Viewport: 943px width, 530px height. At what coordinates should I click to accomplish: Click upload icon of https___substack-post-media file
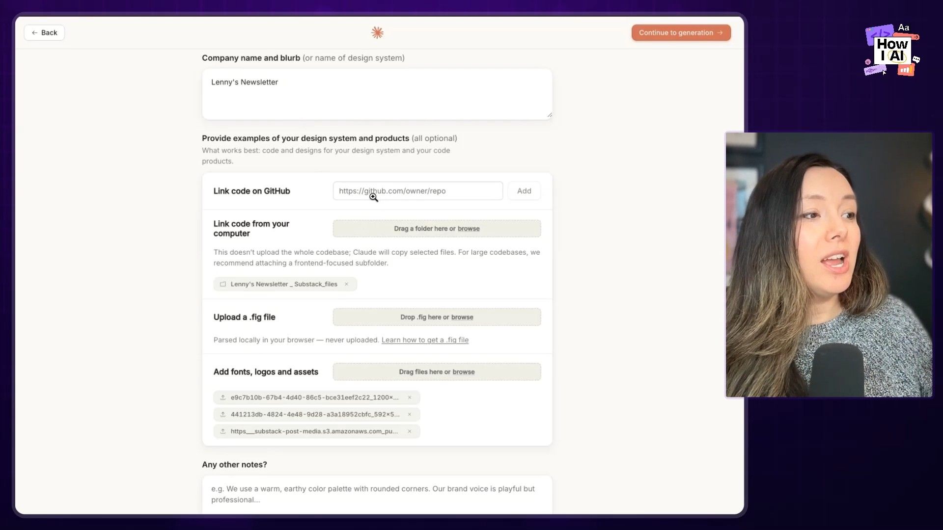tap(223, 431)
